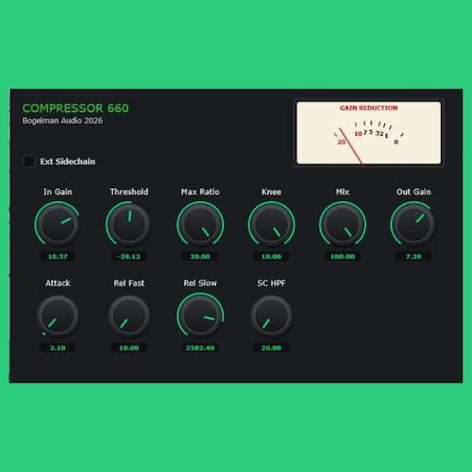This screenshot has height=472, width=472.
Task: Select the In Gain value 10.57
Action: tap(58, 257)
